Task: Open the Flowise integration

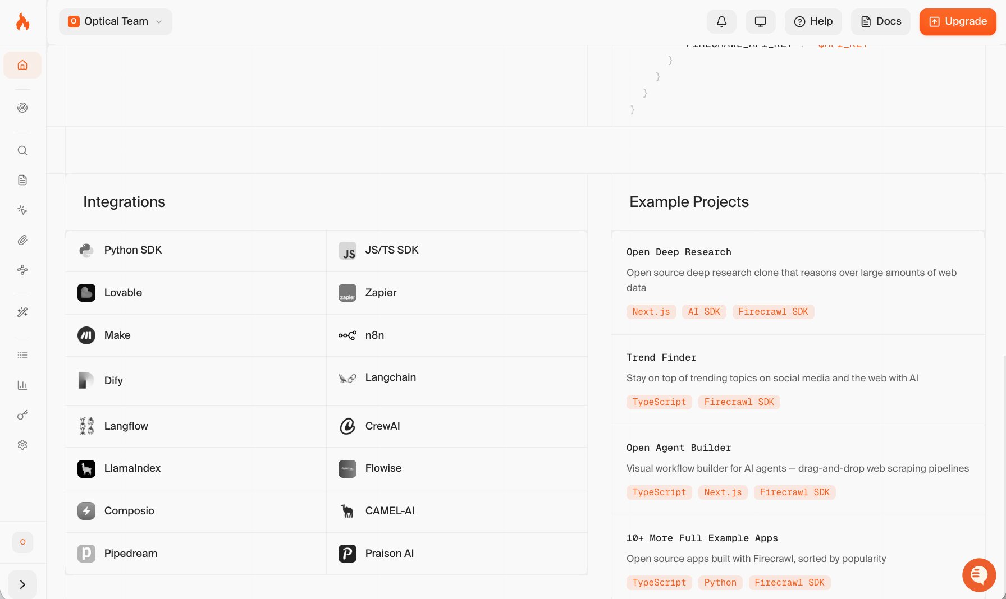Action: [x=457, y=468]
